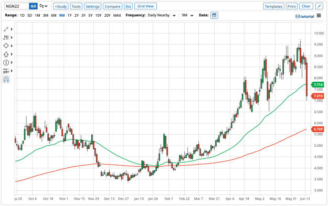The image size is (328, 206).
Task: Open the hamburger menu icon
Action: pos(319,16)
